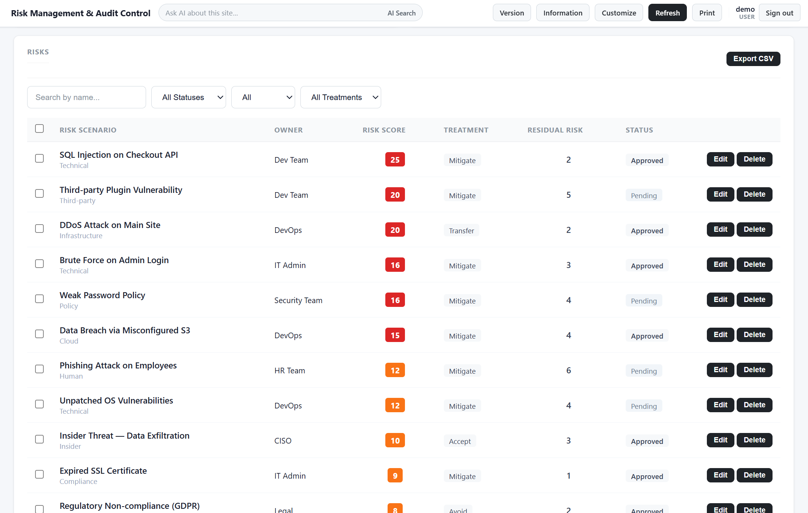The width and height of the screenshot is (808, 513).
Task: Export risks with Export CSV button
Action: [753, 59]
